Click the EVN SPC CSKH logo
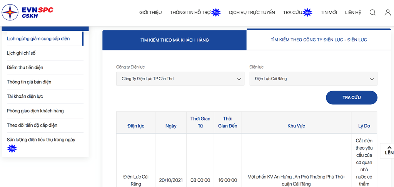Screen dimensions: 394x187 tap(28, 12)
